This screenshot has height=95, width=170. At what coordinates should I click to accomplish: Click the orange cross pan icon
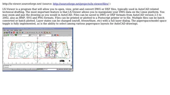click(x=50, y=32)
